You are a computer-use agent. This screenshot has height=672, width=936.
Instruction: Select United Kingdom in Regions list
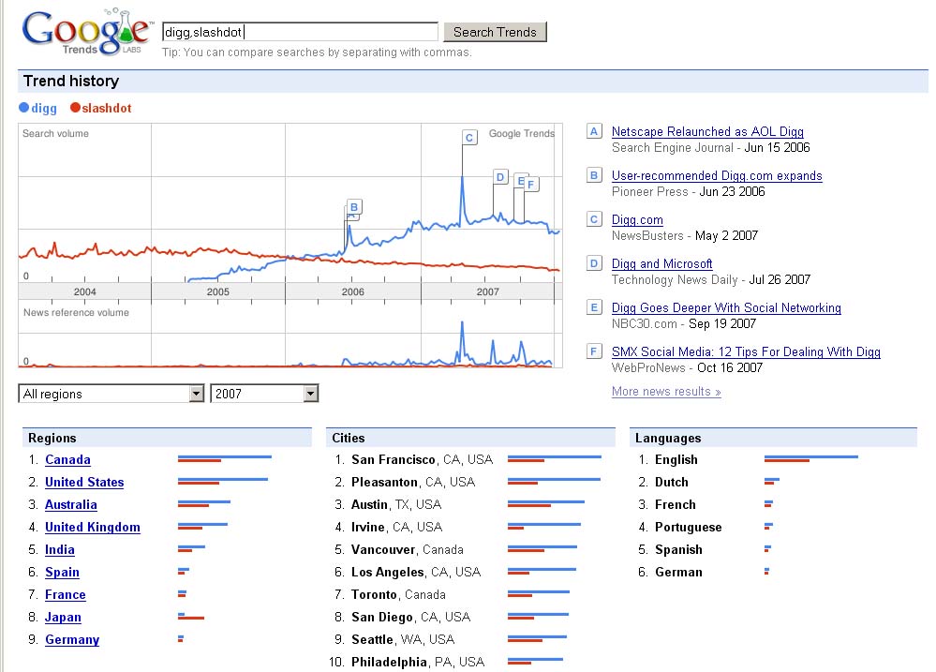tap(93, 527)
